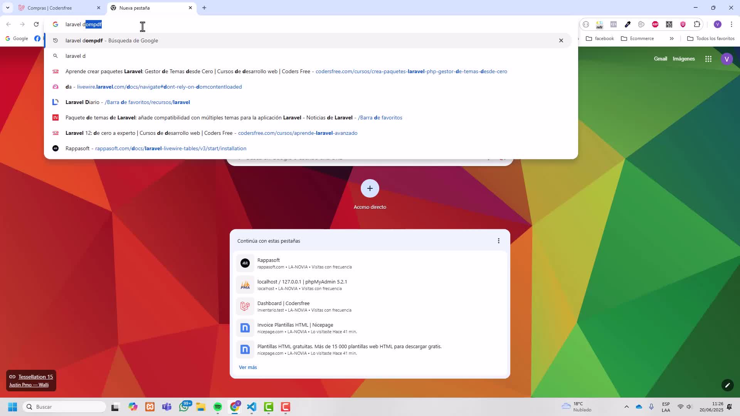Click the 'refr' color extension icon
The height and width of the screenshot is (416, 740).
[600, 24]
